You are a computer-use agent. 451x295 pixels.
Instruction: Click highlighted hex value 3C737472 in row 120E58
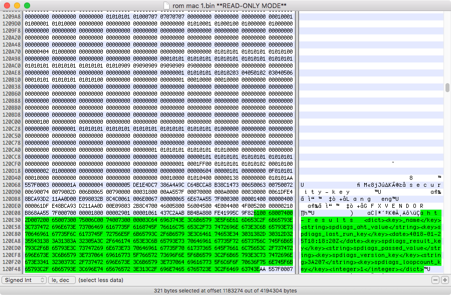click(37, 227)
